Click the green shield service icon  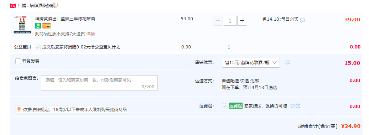click(38, 26)
